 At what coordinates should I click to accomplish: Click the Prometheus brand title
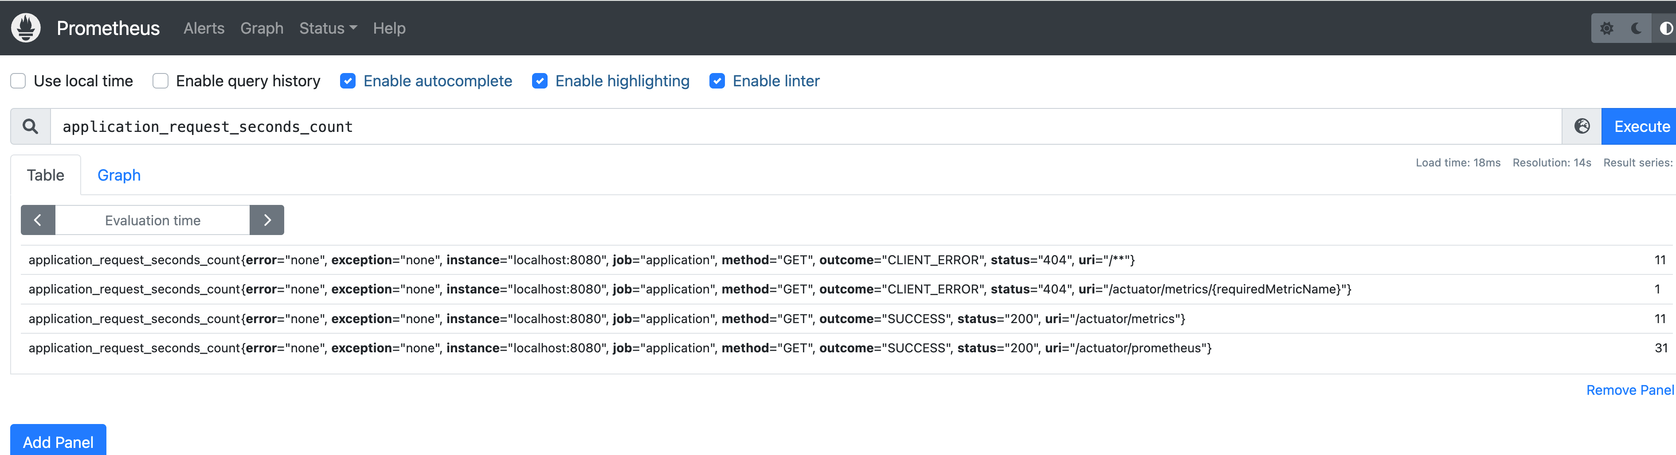coord(108,29)
